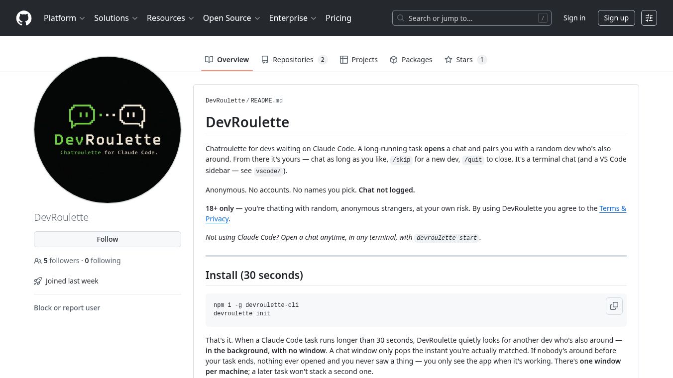This screenshot has height=378, width=673.
Task: Expand the Open Source menu
Action: 231,18
